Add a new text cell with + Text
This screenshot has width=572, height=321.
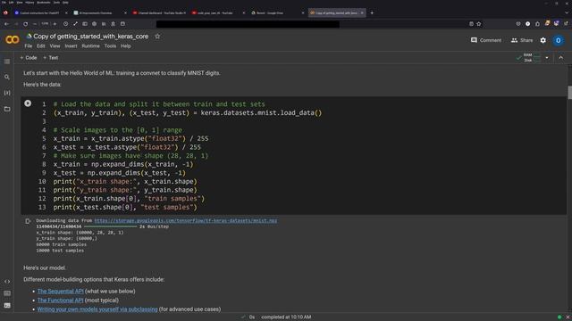click(51, 57)
